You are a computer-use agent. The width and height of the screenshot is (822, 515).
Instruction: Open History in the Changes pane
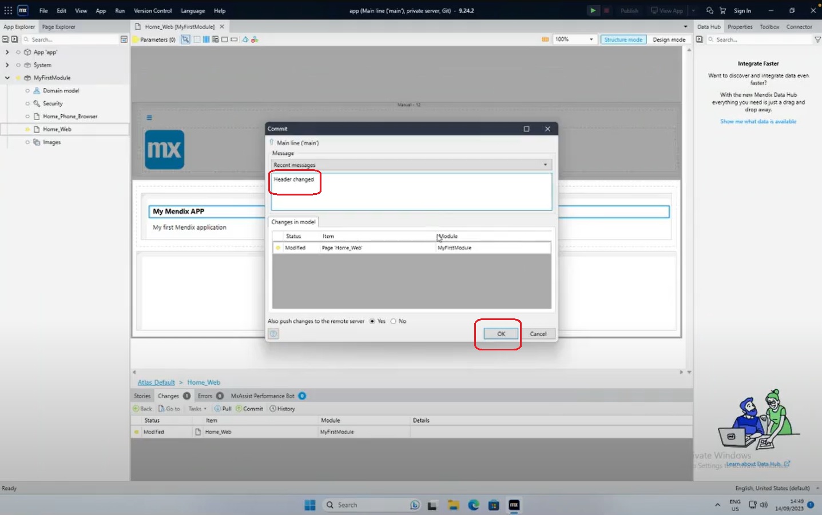point(282,409)
